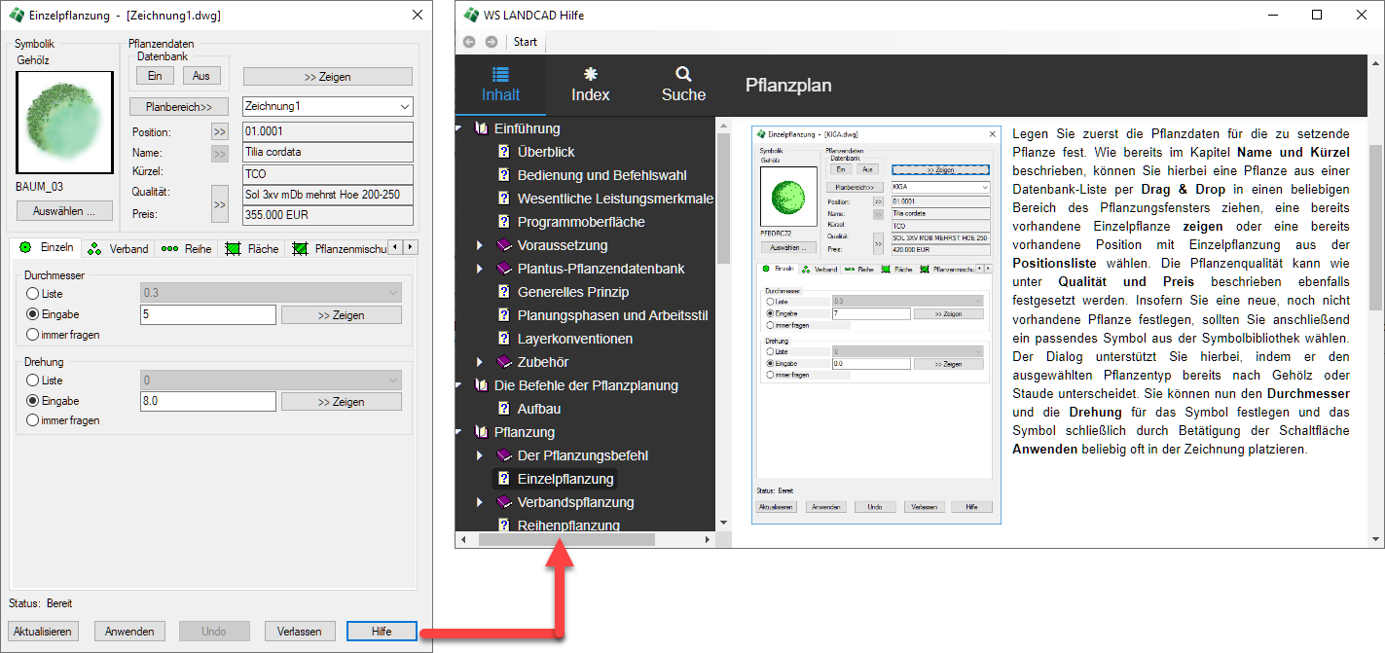Open the Index asterisk tab
Viewport: 1385px width, 653px height.
pos(590,85)
